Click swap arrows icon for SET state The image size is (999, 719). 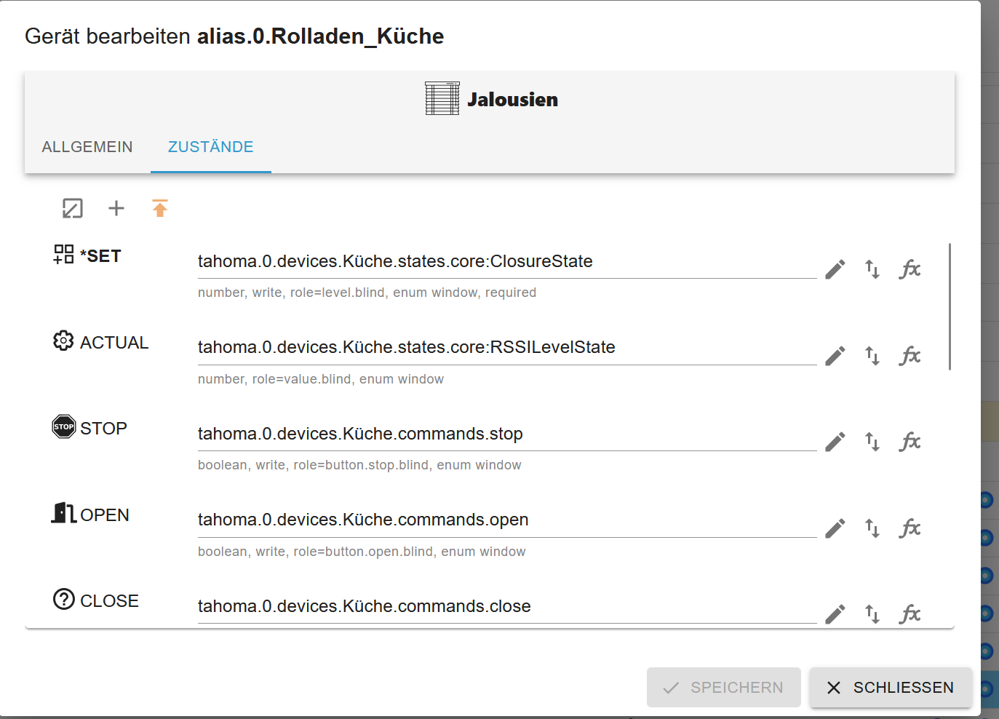(872, 270)
